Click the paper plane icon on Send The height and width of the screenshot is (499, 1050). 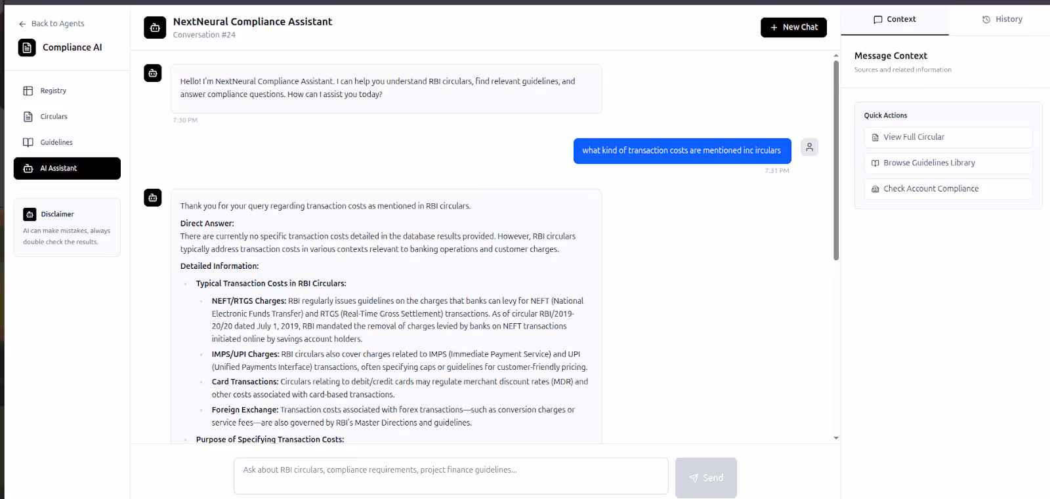tap(694, 478)
